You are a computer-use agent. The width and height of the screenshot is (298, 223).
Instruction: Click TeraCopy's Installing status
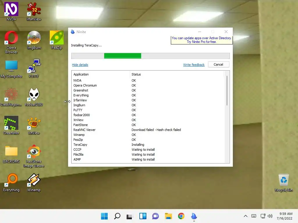pos(138,145)
